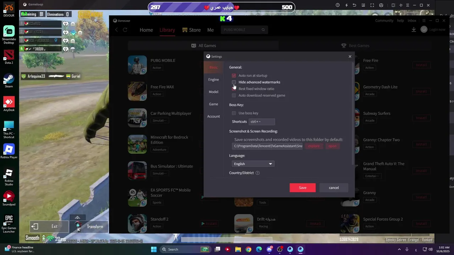Switch to the Best Games tab
Image resolution: width=454 pixels, height=255 pixels.
coord(355,46)
